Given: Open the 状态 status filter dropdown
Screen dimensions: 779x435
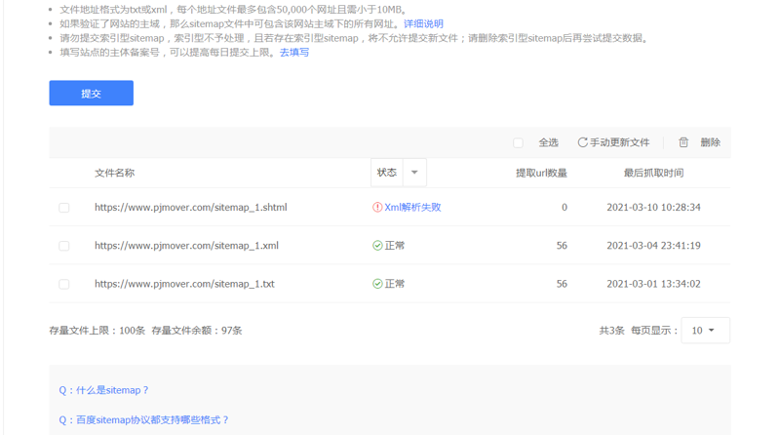Looking at the screenshot, I should pos(413,173).
